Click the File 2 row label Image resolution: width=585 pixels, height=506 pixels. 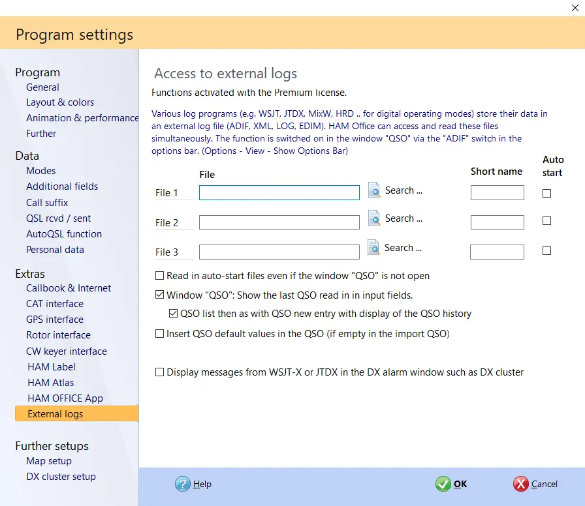point(166,223)
